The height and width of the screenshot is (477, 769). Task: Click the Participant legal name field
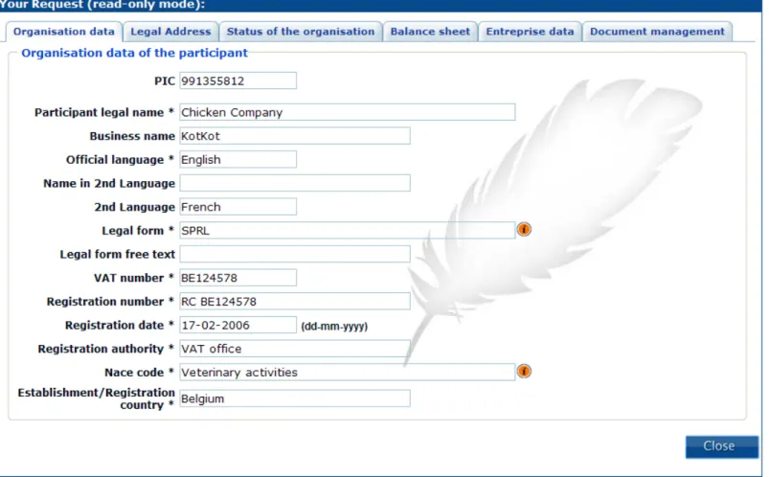click(x=348, y=112)
